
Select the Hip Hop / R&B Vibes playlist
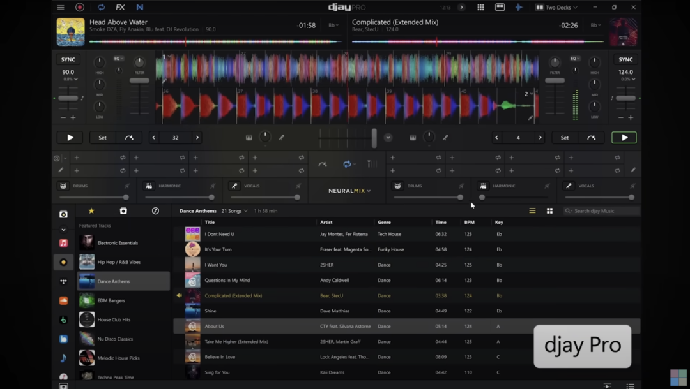tap(124, 262)
